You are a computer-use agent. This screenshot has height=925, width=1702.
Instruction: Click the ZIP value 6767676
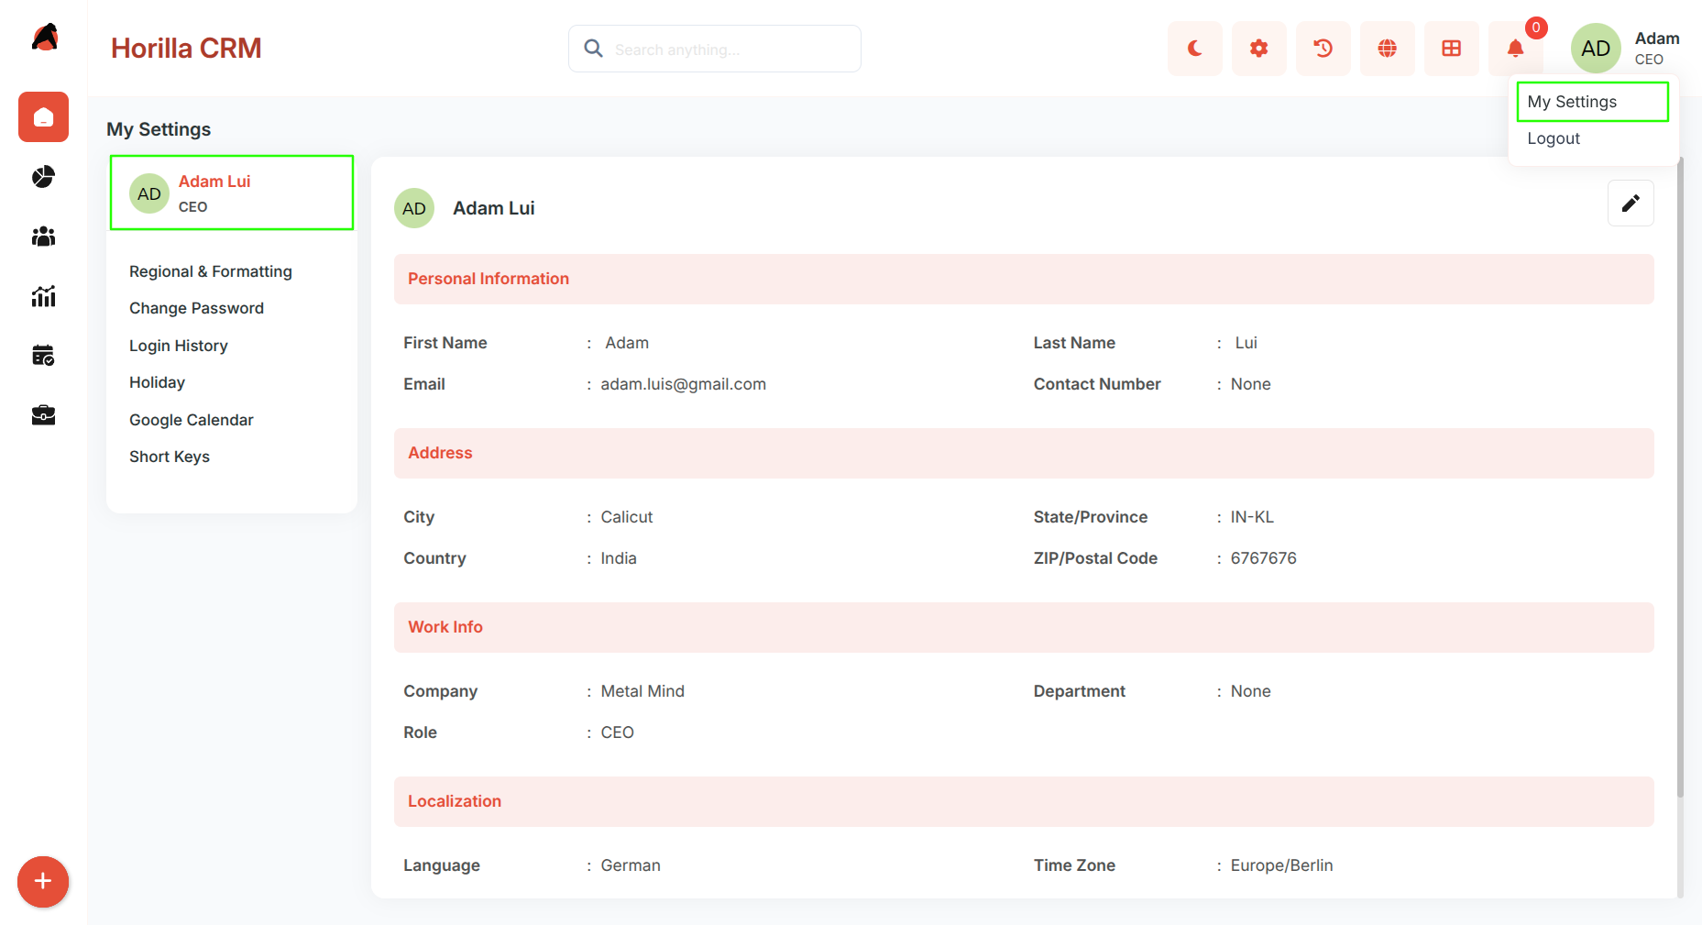click(x=1263, y=558)
